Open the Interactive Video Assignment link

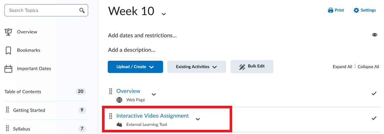tap(152, 116)
